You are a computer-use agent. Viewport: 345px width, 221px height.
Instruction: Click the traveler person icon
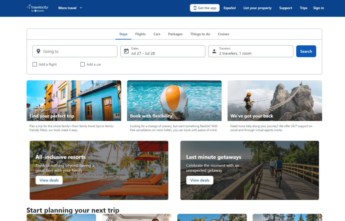[214, 51]
